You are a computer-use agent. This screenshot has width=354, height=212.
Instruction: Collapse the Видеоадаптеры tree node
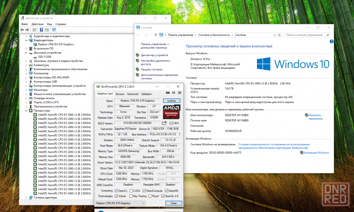26,40
